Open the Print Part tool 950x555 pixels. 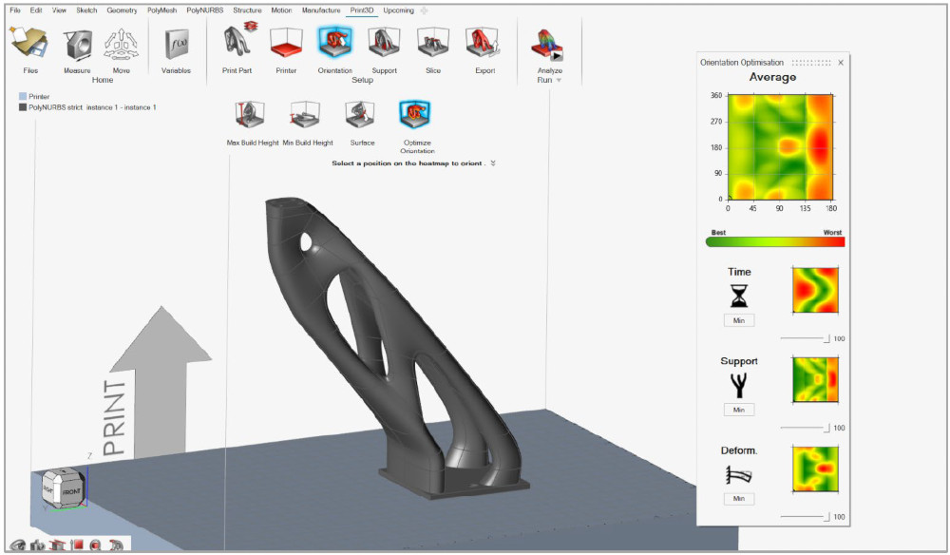click(x=237, y=43)
